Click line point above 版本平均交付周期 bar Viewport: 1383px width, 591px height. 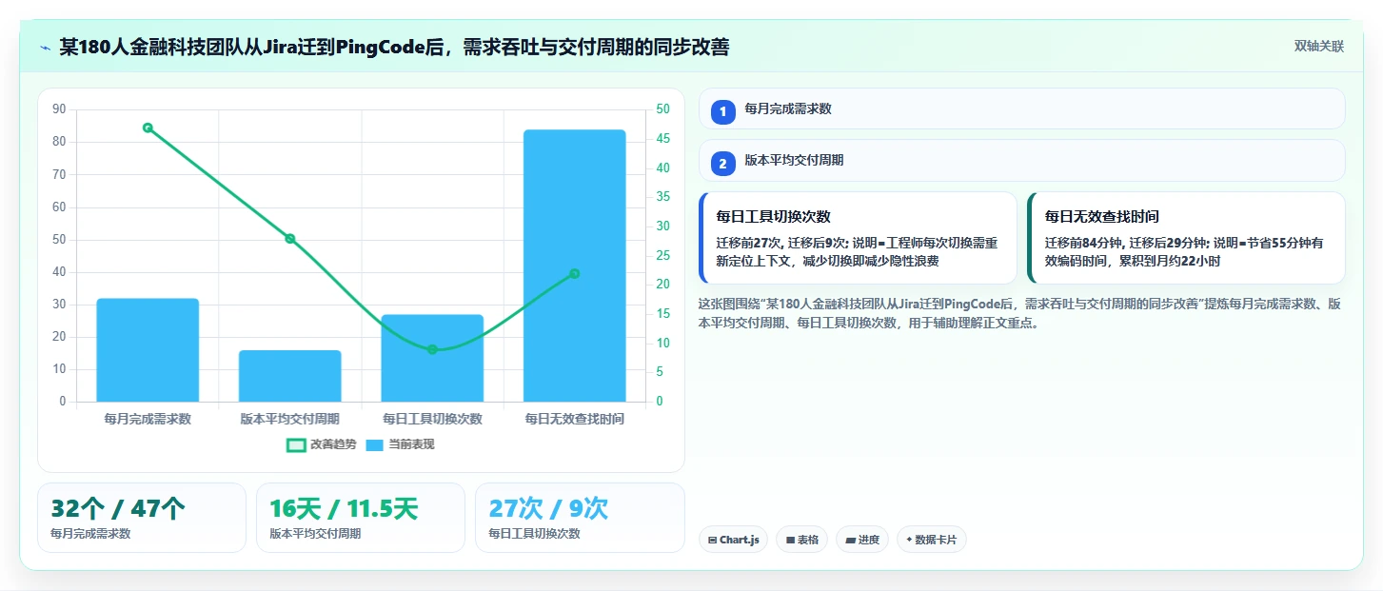coord(290,239)
